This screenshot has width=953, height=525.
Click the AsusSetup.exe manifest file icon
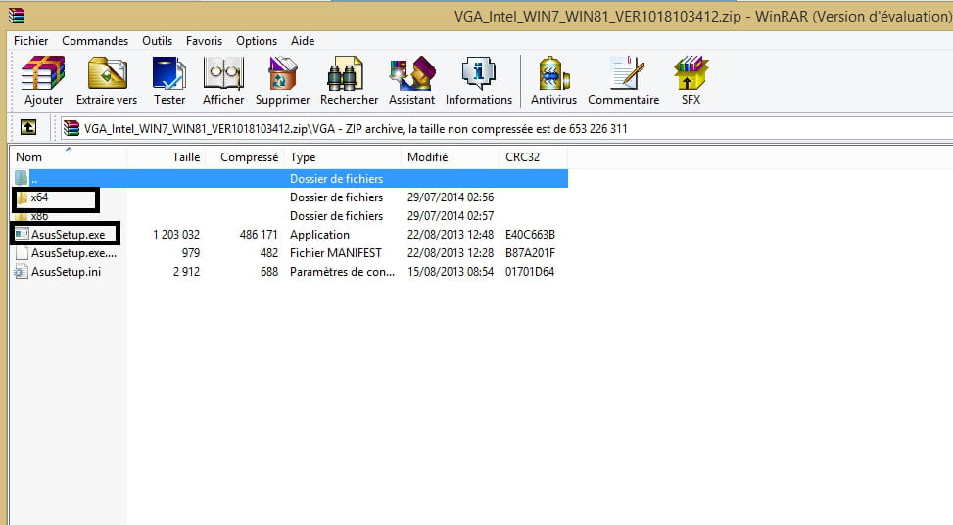[x=22, y=253]
